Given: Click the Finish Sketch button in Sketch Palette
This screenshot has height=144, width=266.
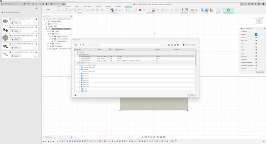Looking at the screenshot, I should pyautogui.click(x=260, y=72).
